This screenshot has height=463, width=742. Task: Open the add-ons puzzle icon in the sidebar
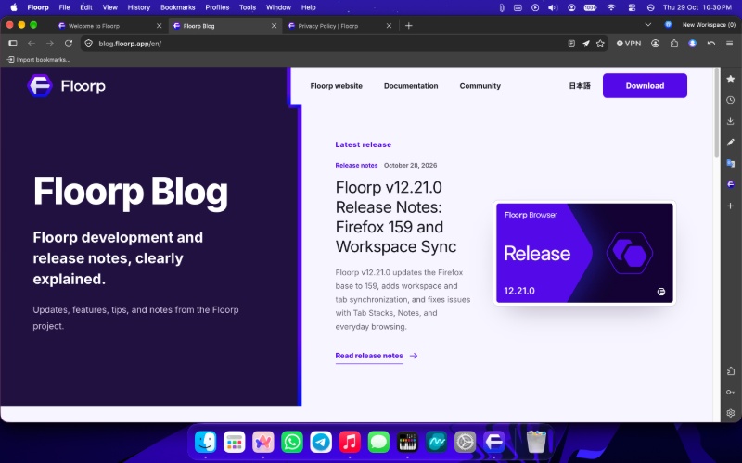731,371
